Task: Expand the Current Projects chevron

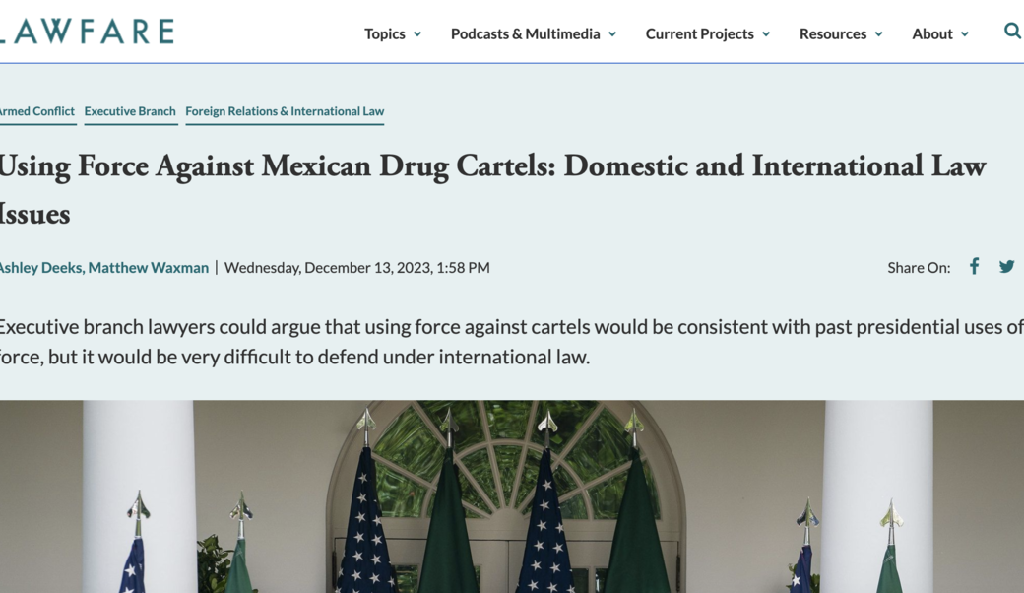Action: click(x=766, y=34)
